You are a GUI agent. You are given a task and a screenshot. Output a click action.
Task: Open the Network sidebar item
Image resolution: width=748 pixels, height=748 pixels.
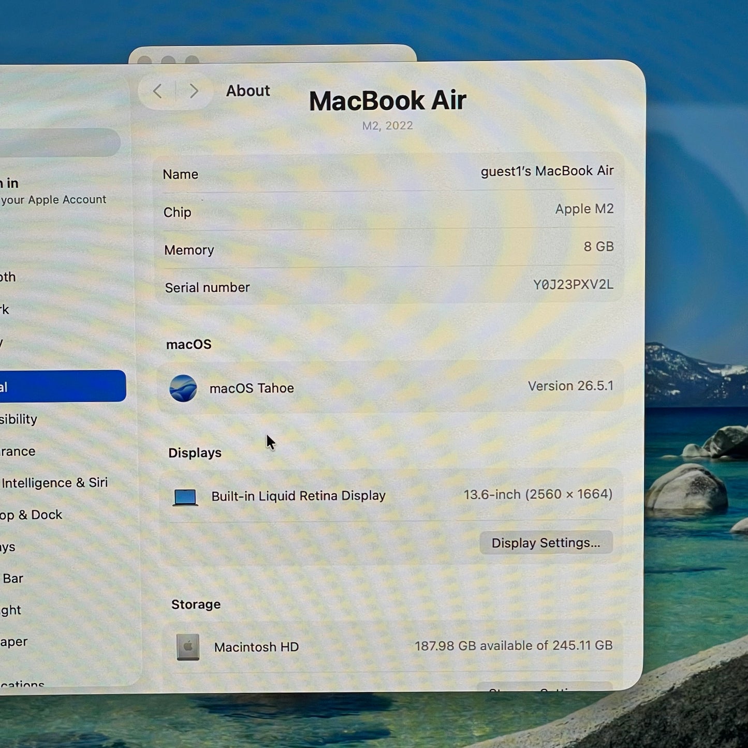click(x=5, y=310)
